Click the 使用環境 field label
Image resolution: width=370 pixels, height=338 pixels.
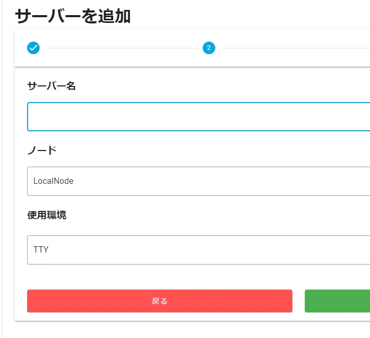(x=47, y=215)
